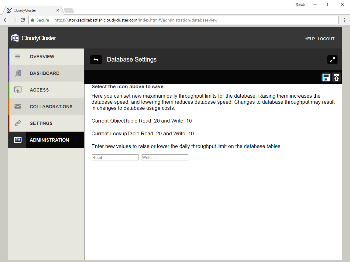Reload the page with the refresh icon
Image resolution: width=350 pixels, height=262 pixels.
pyautogui.click(x=23, y=20)
